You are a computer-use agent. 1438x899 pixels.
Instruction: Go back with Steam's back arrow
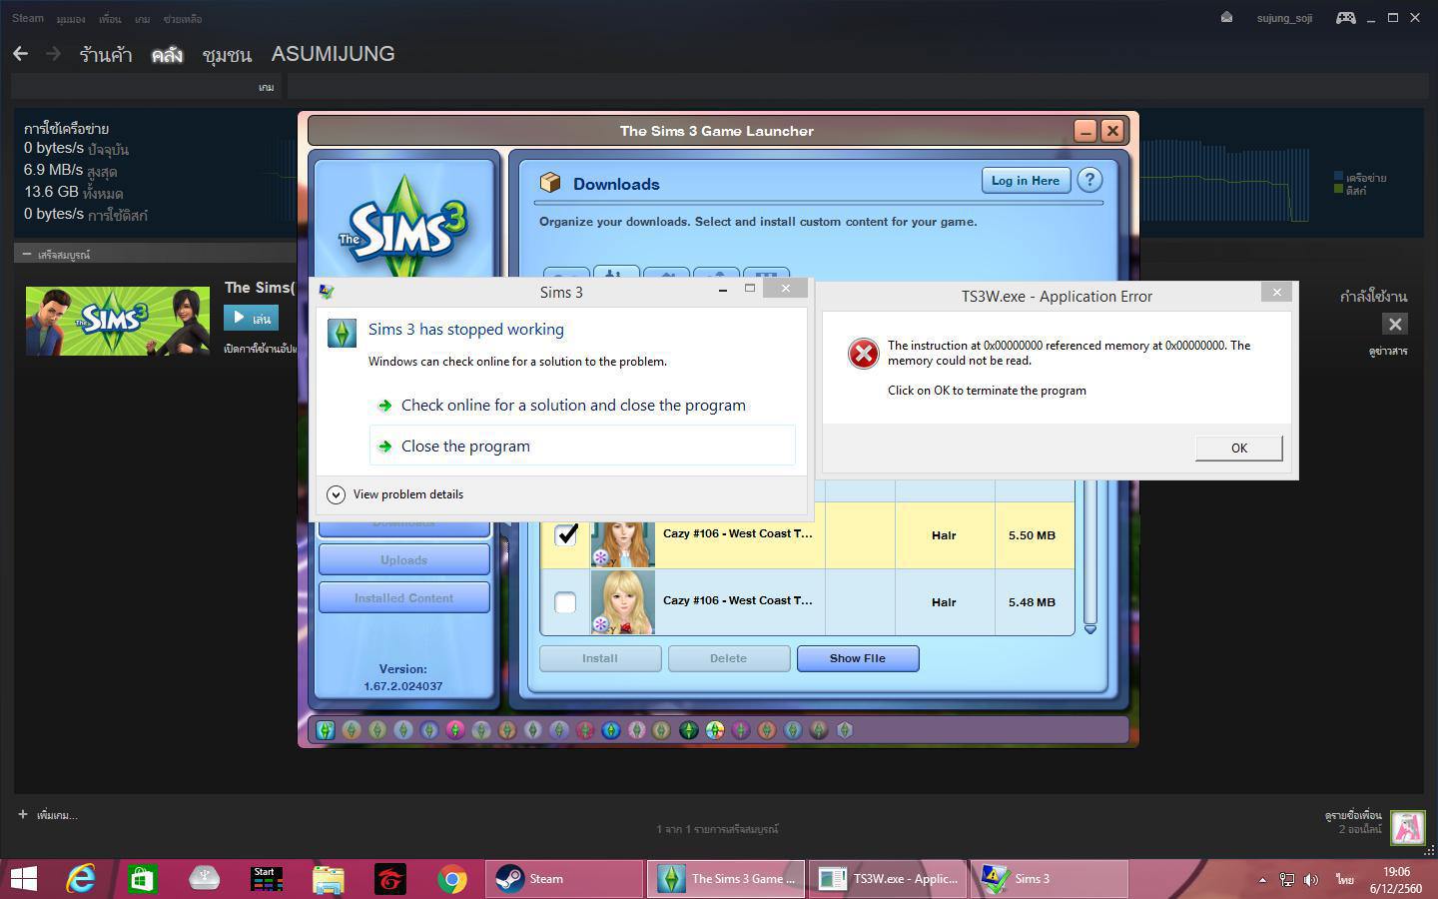click(x=21, y=54)
